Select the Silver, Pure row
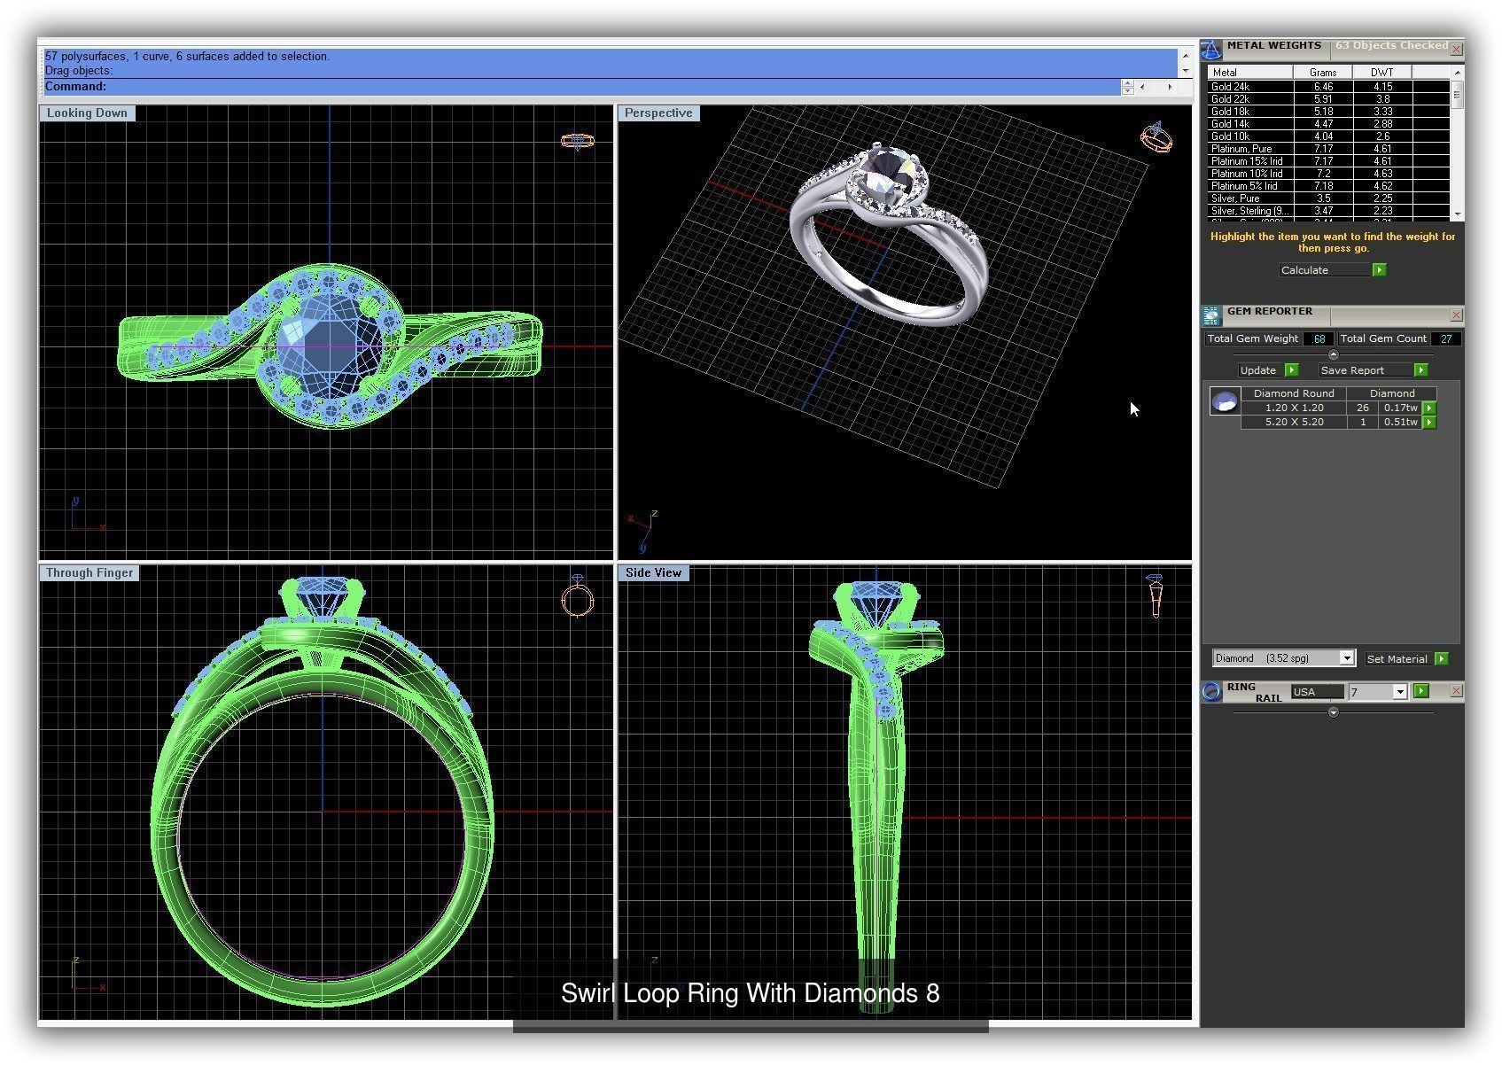Image resolution: width=1502 pixels, height=1065 pixels. click(1328, 198)
